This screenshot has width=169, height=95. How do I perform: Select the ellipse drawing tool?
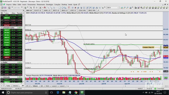tap(62, 8)
